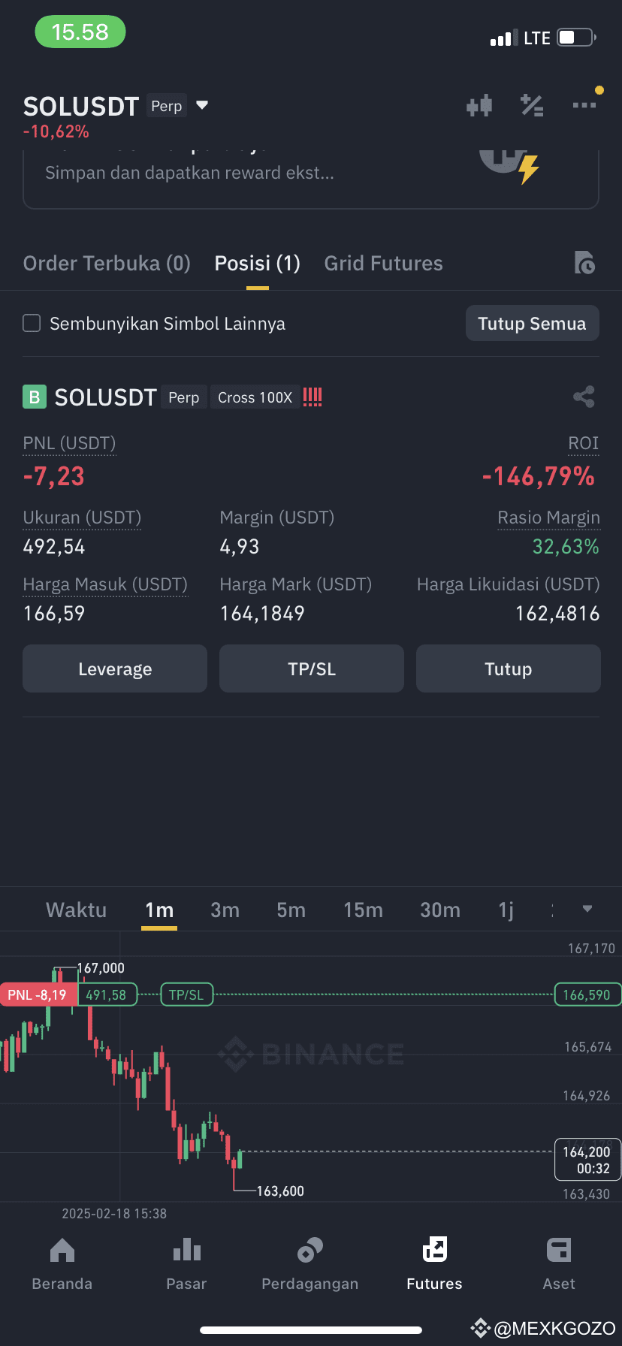Go to Beranda home icon
This screenshot has height=1346, width=622.
click(x=62, y=1250)
